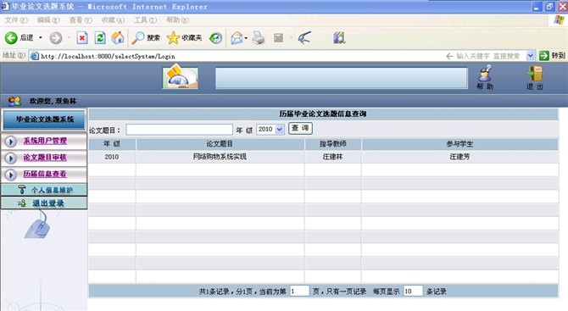This screenshot has width=568, height=311.
Task: Open 个人信息维护 sidebar item
Action: click(x=44, y=190)
